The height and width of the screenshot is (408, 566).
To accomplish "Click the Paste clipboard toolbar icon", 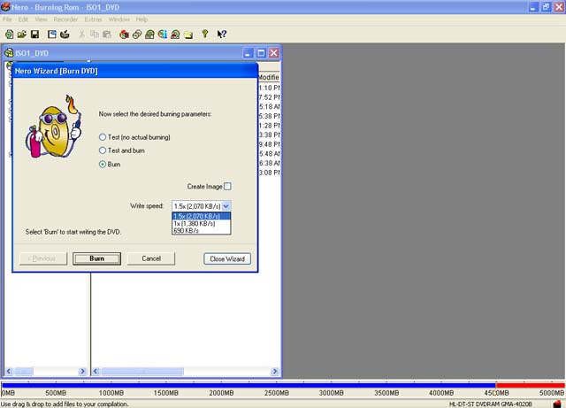I will (x=107, y=35).
